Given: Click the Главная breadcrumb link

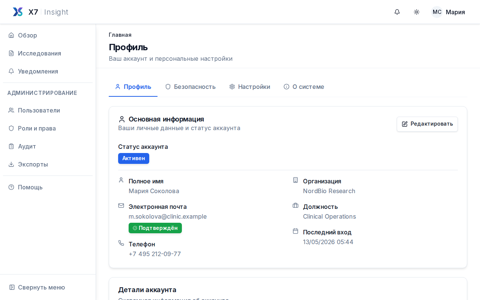Looking at the screenshot, I should 120,35.
